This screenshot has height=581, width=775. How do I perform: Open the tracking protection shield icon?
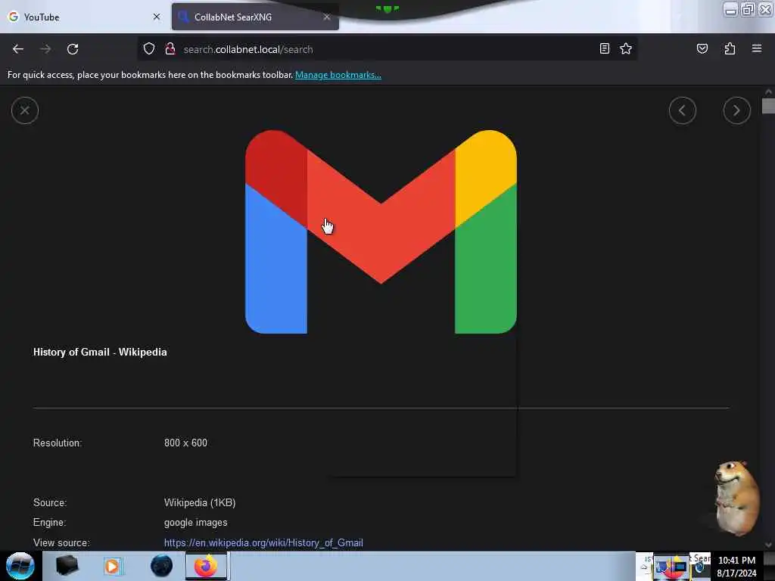(149, 49)
